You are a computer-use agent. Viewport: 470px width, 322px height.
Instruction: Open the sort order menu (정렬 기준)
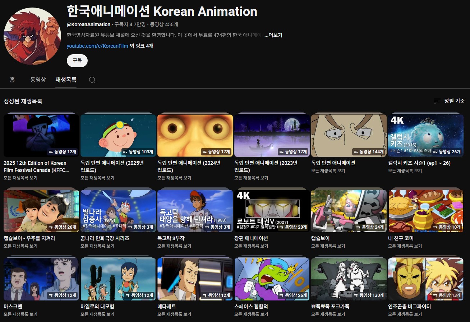(x=449, y=101)
